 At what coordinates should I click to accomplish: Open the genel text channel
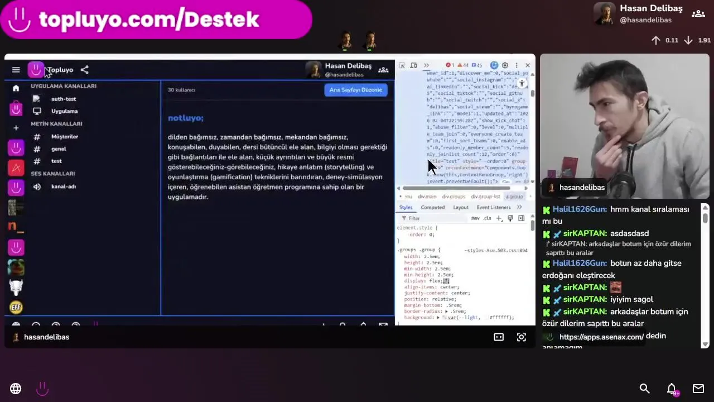click(x=59, y=149)
